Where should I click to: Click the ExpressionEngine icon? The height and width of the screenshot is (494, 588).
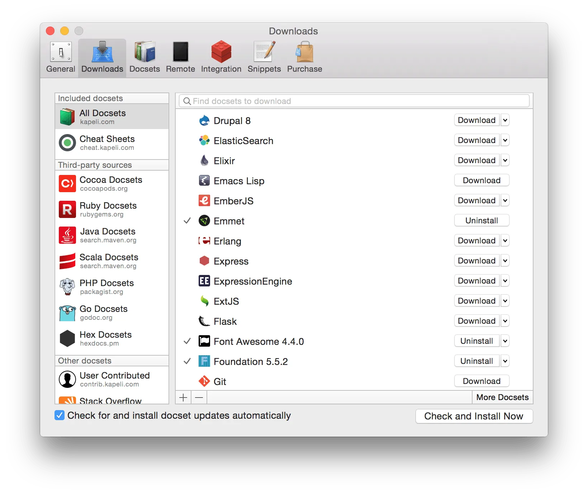click(x=204, y=281)
